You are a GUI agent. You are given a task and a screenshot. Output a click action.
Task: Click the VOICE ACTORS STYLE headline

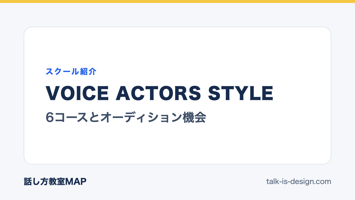point(159,93)
